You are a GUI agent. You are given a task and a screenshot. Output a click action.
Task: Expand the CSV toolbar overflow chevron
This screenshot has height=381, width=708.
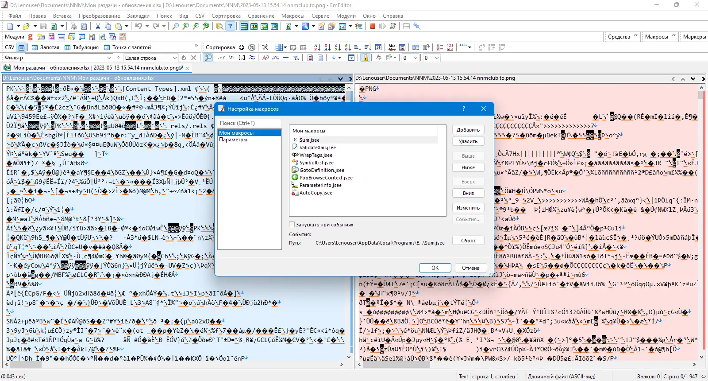click(x=196, y=46)
